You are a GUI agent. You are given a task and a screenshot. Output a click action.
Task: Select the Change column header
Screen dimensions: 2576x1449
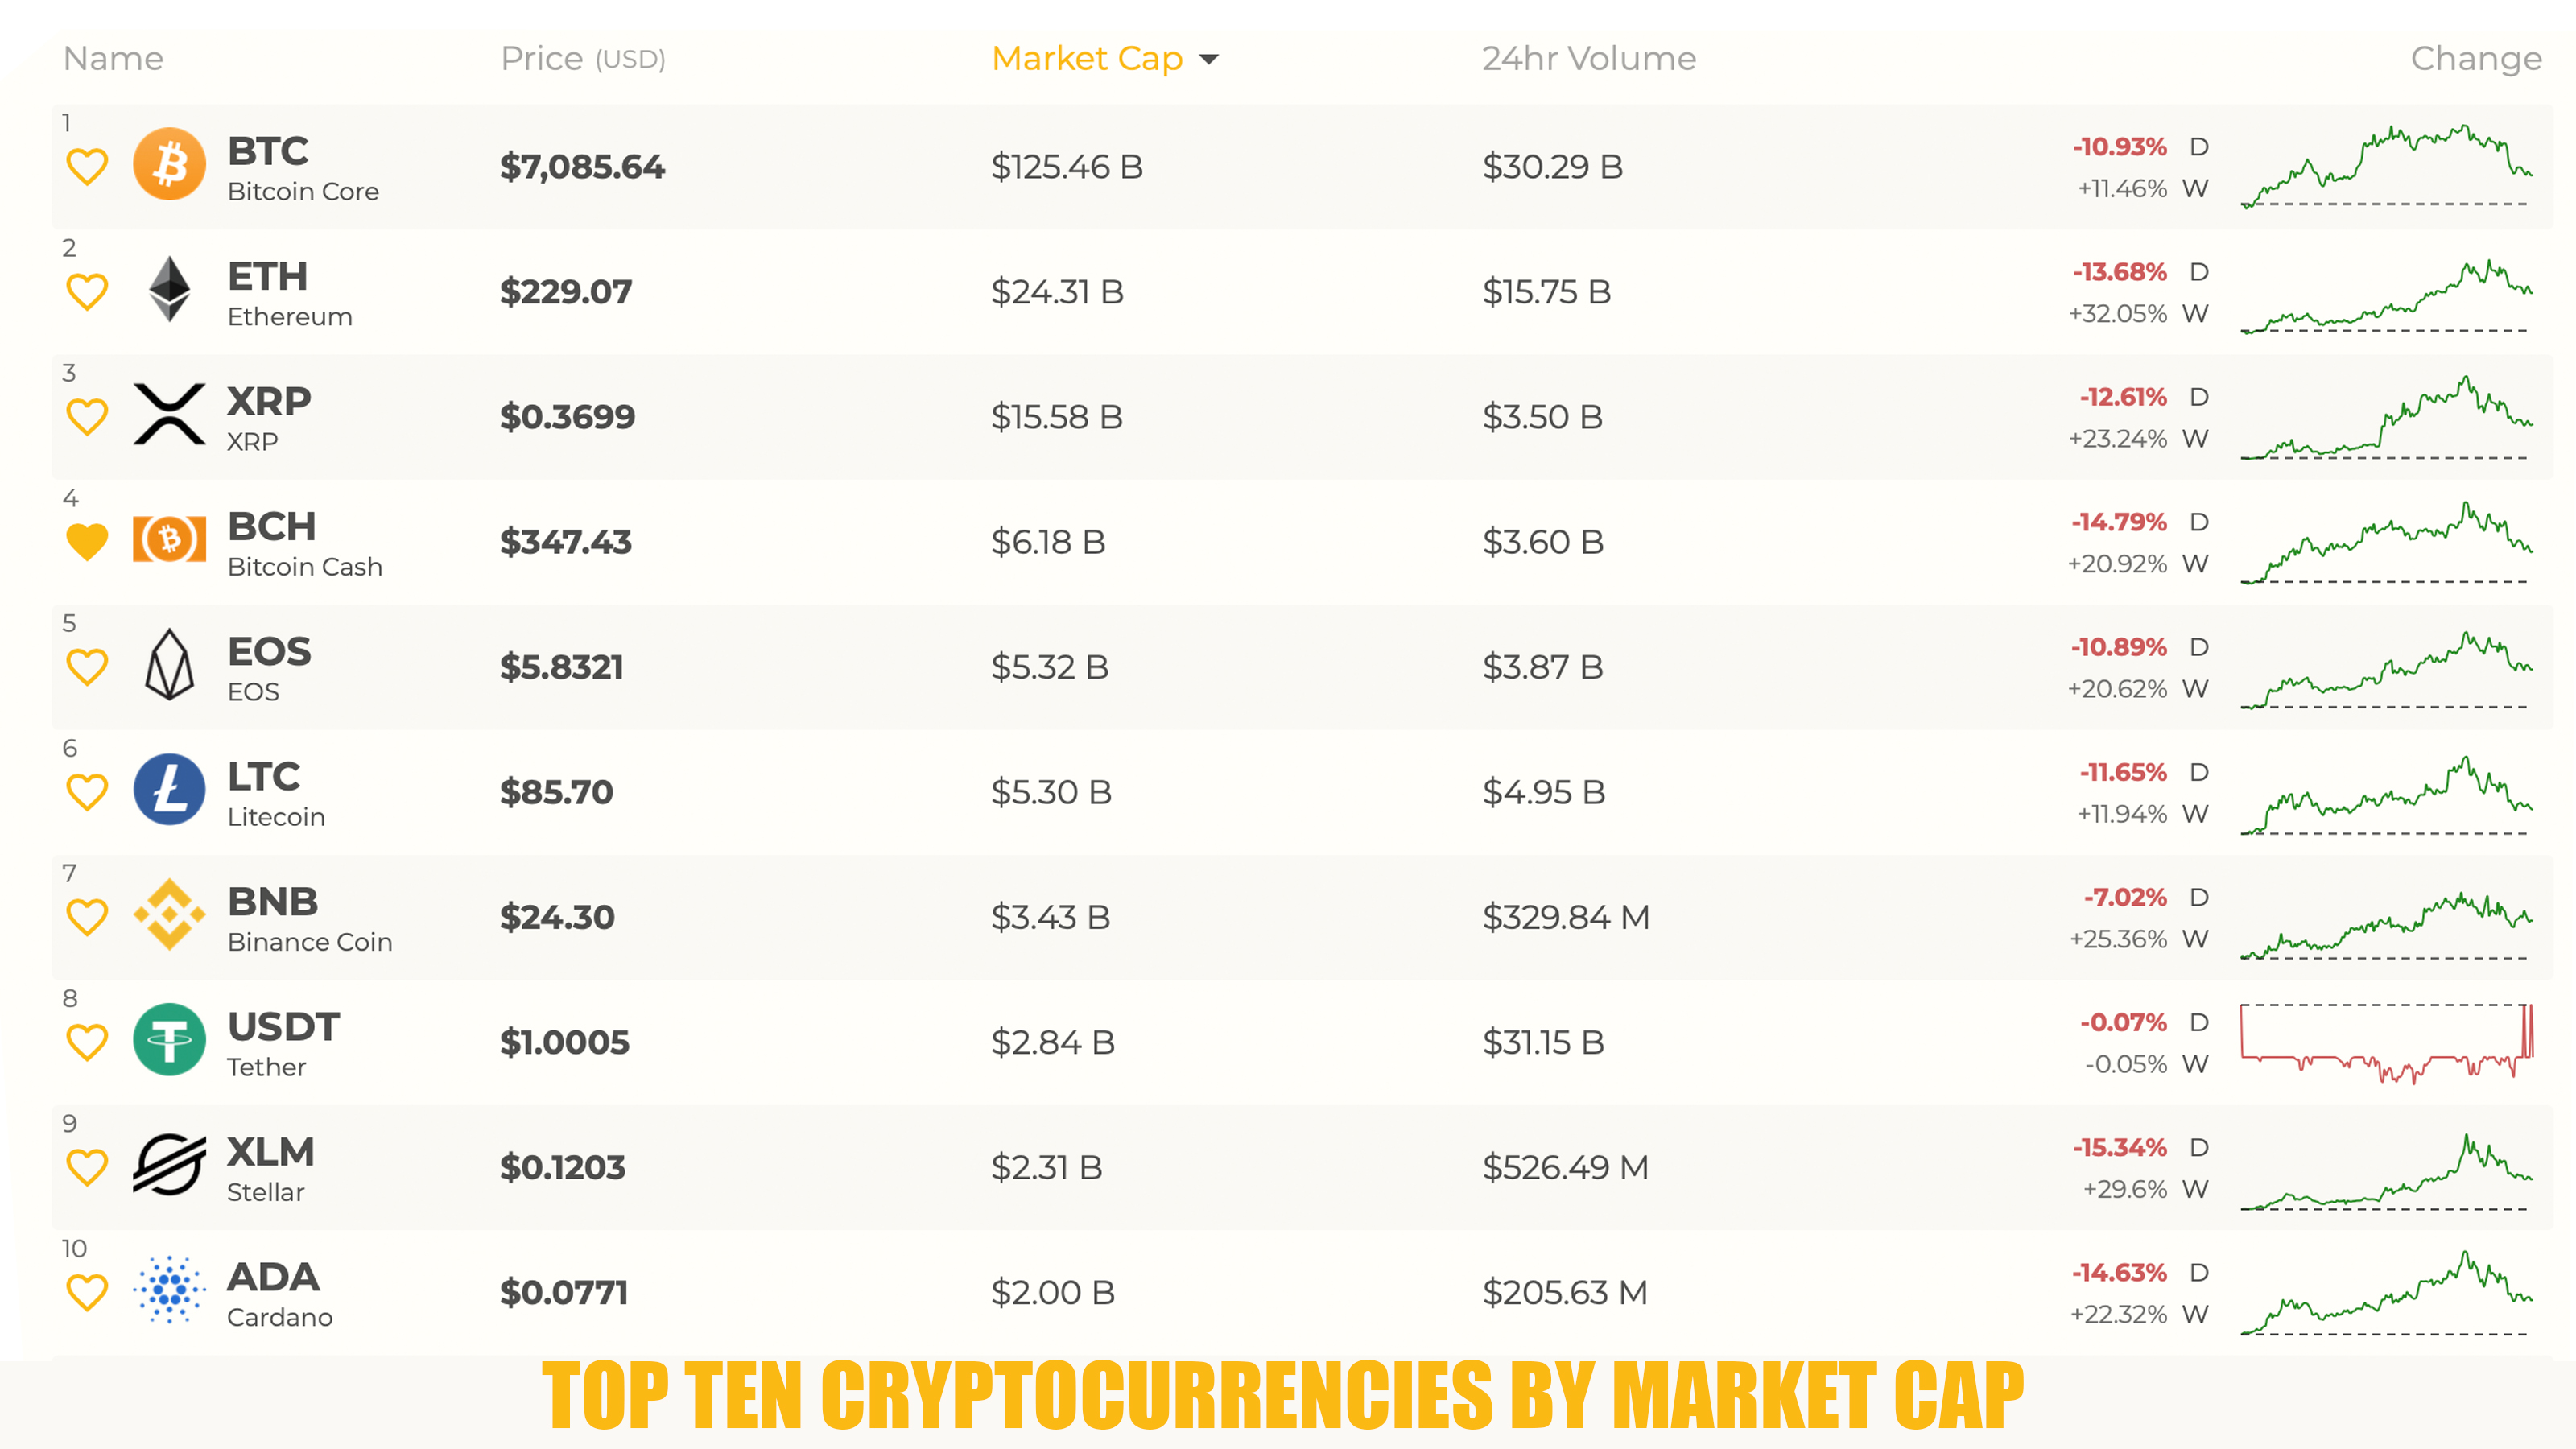[x=2476, y=58]
